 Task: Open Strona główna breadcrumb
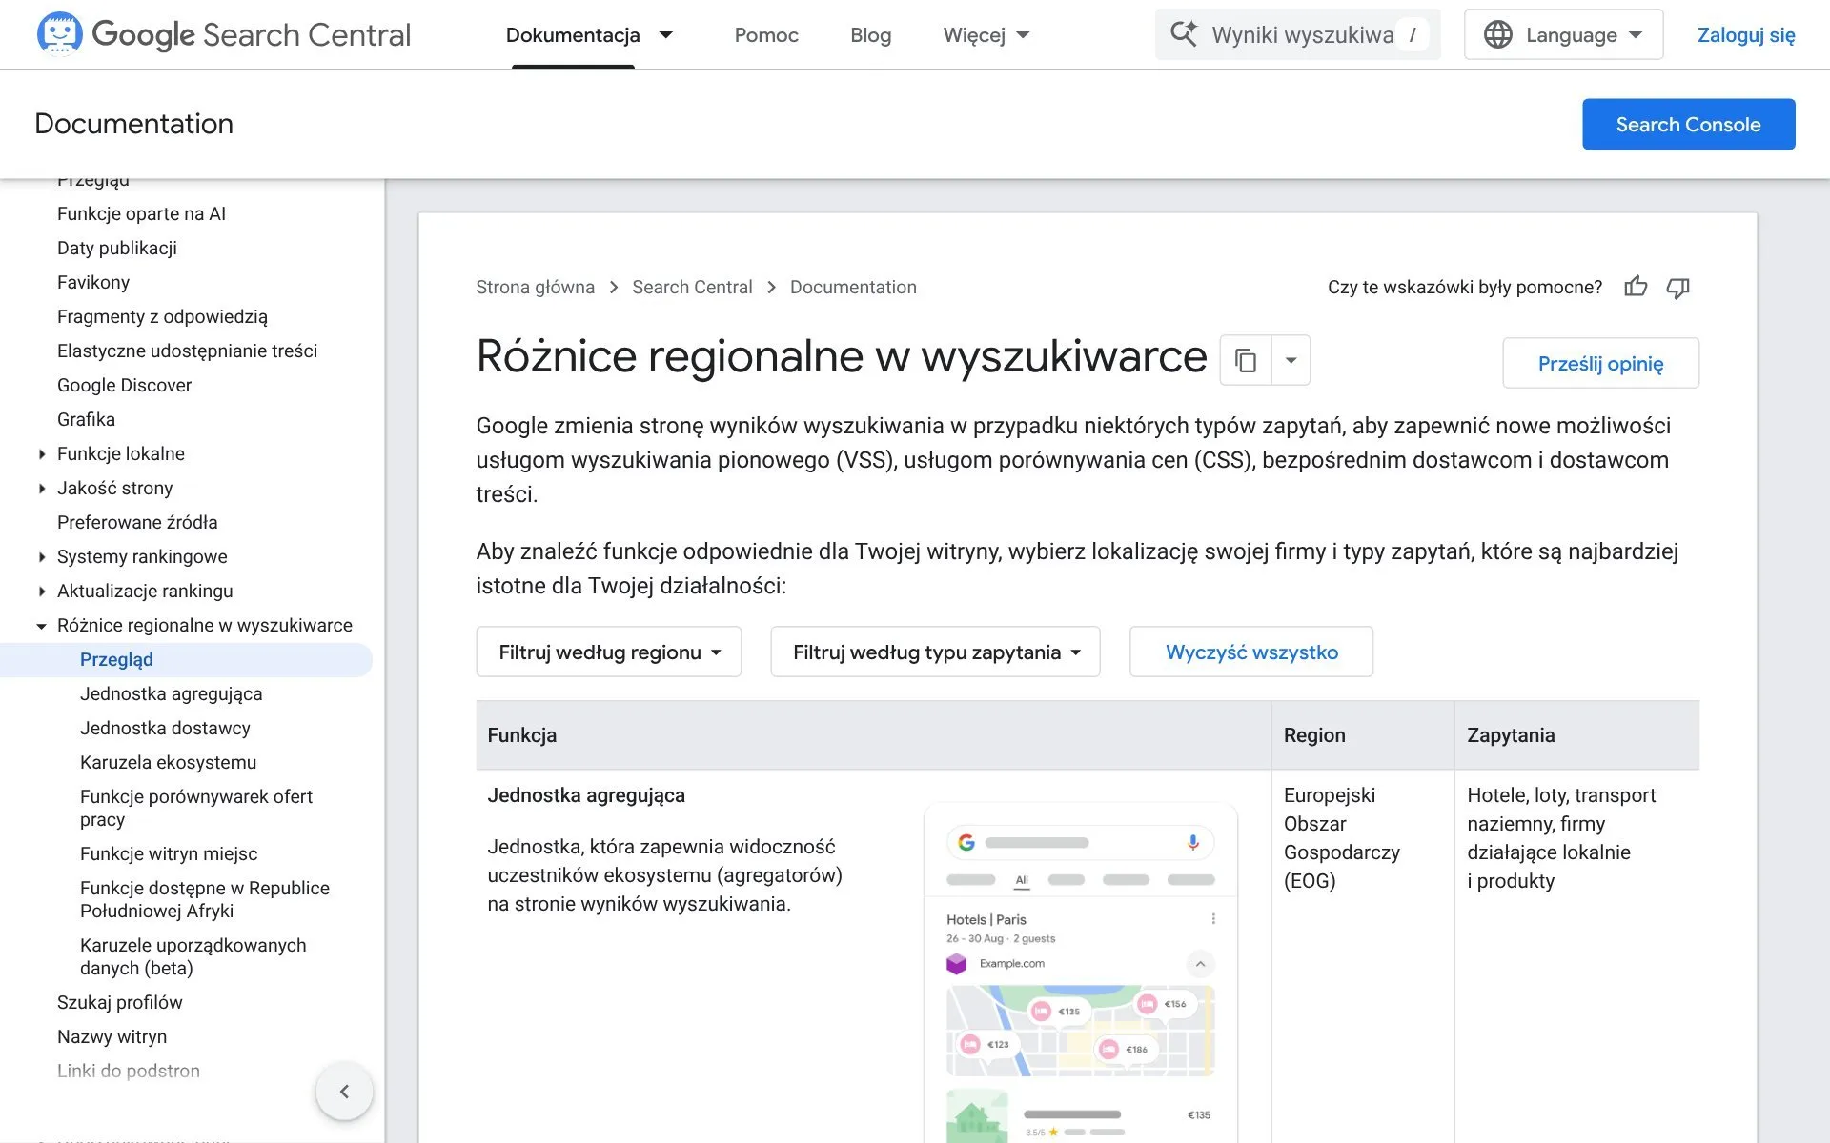point(535,287)
